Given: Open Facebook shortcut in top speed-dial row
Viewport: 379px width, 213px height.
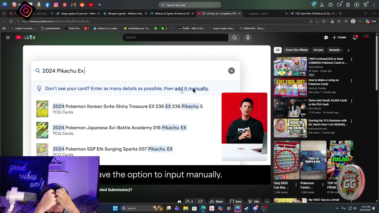Looking at the screenshot, I should point(47,5).
